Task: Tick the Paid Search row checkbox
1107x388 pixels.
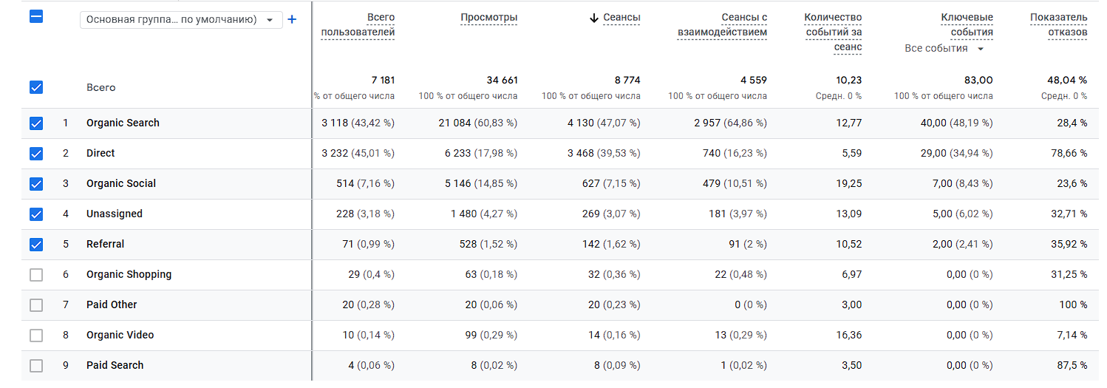Action: (36, 366)
